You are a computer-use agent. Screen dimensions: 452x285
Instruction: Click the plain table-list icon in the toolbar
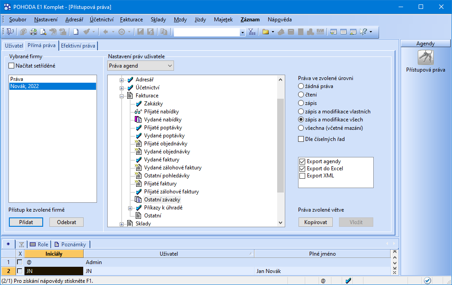(343, 32)
